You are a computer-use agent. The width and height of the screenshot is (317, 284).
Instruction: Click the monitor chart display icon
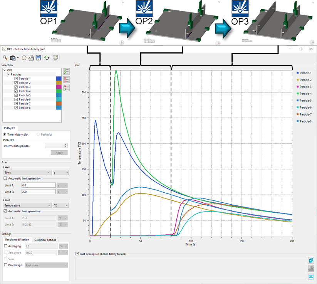(x=55, y=58)
